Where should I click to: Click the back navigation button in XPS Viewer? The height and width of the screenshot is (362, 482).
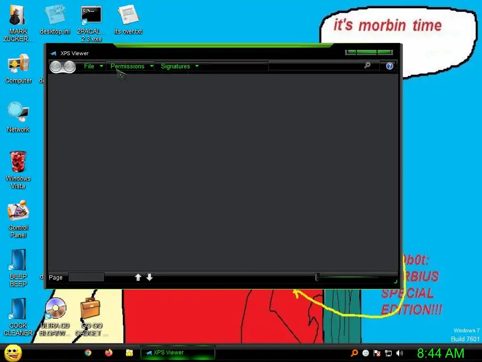click(x=56, y=66)
